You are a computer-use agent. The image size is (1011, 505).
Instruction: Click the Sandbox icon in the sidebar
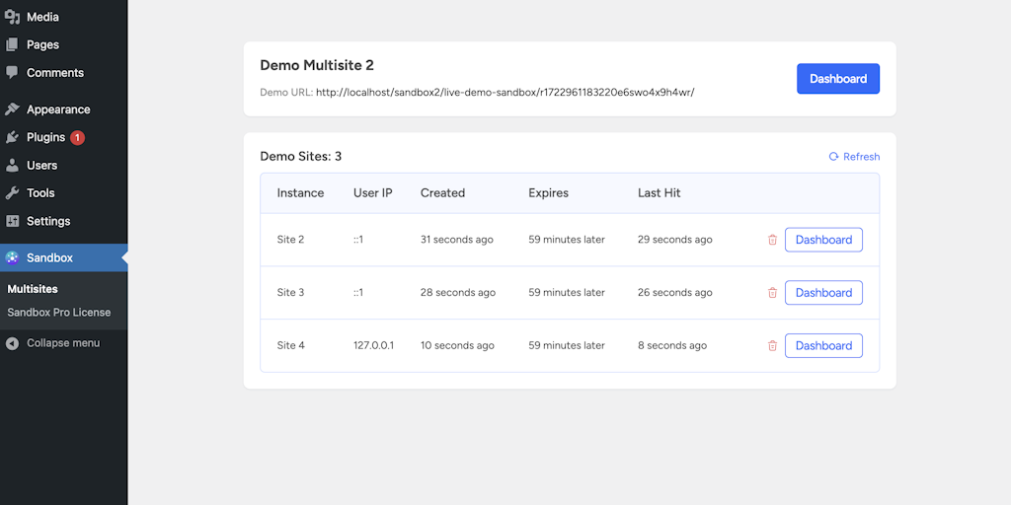coord(12,258)
